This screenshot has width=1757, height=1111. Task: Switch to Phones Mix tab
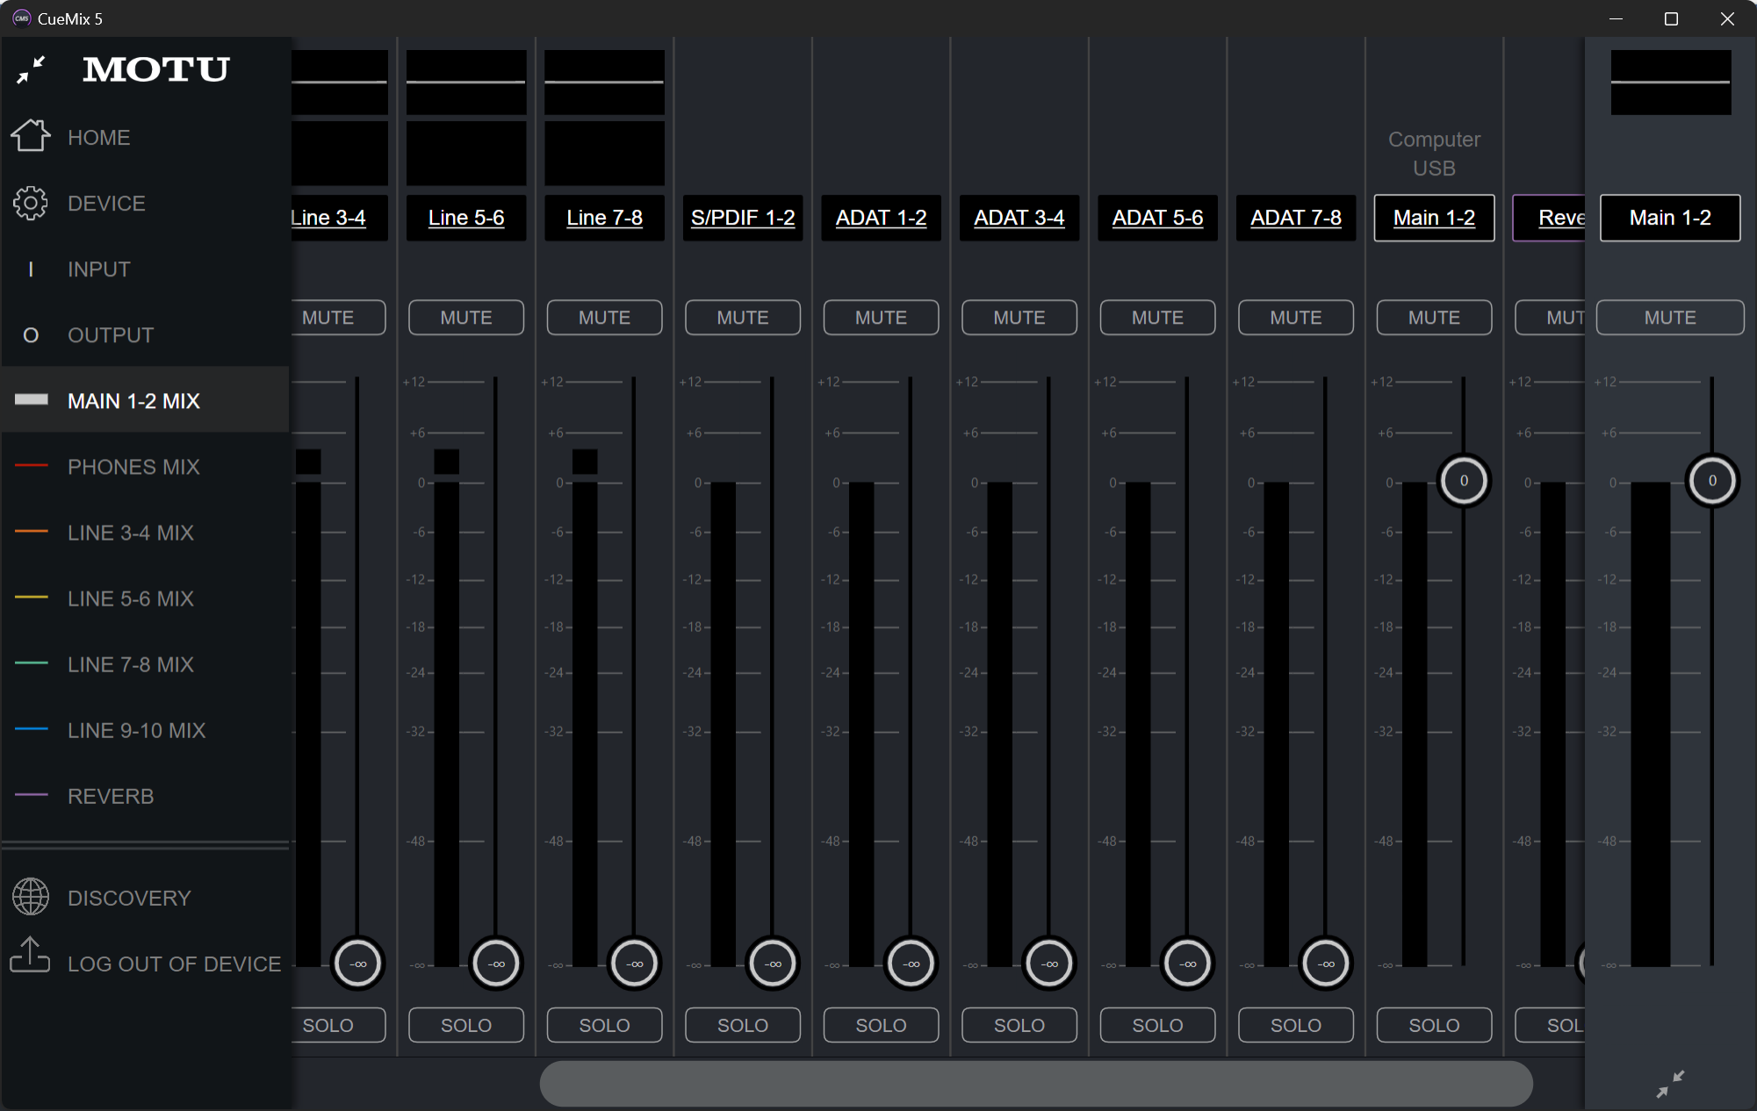[133, 467]
